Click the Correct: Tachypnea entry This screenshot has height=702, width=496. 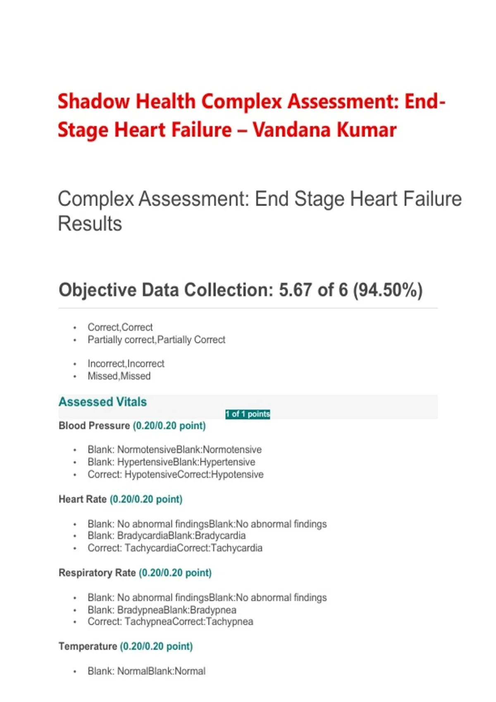(x=170, y=621)
